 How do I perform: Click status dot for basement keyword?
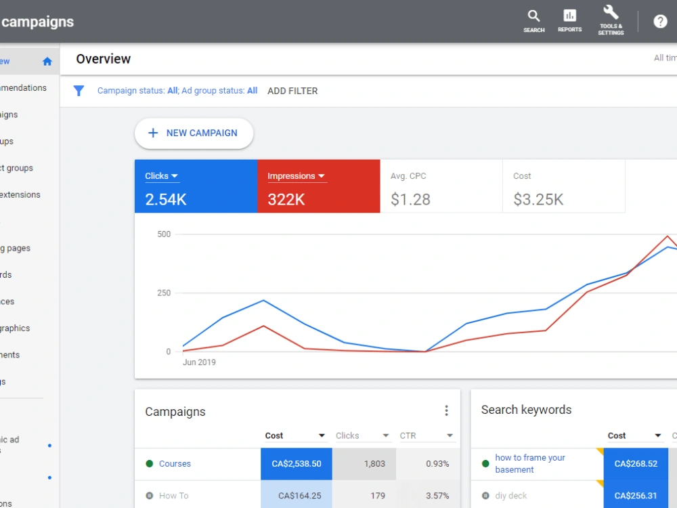485,463
